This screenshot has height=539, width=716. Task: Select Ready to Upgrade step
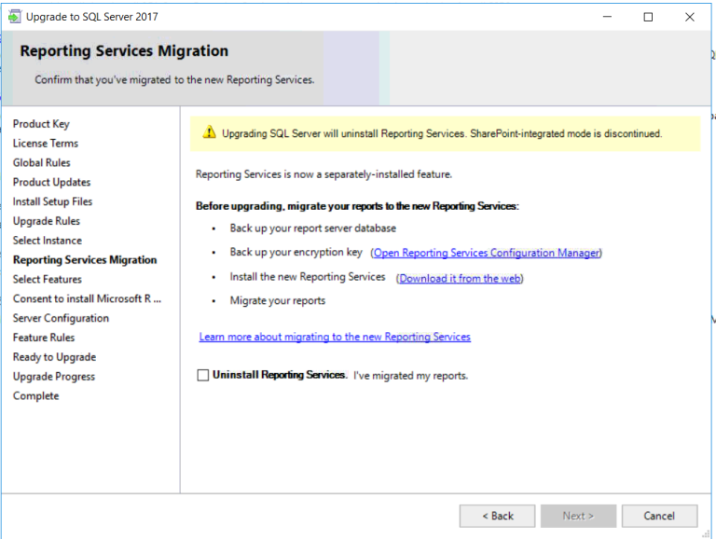[x=54, y=357]
